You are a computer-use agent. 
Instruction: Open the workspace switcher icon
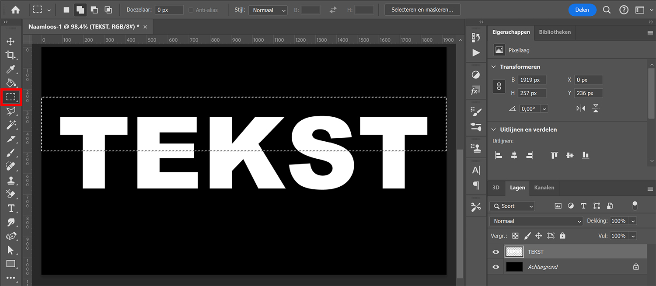click(640, 10)
